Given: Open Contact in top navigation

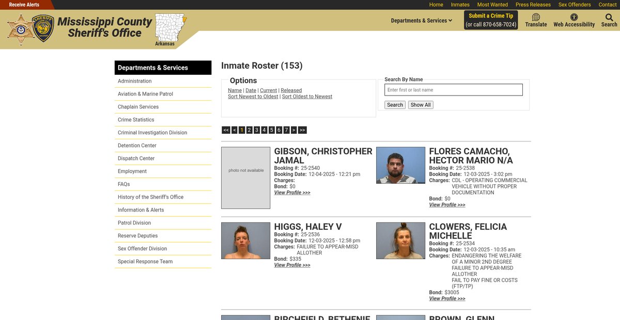Looking at the screenshot, I should click(608, 5).
